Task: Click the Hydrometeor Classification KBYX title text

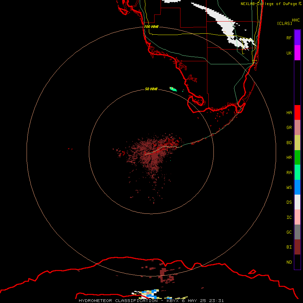Action: pyautogui.click(x=151, y=301)
